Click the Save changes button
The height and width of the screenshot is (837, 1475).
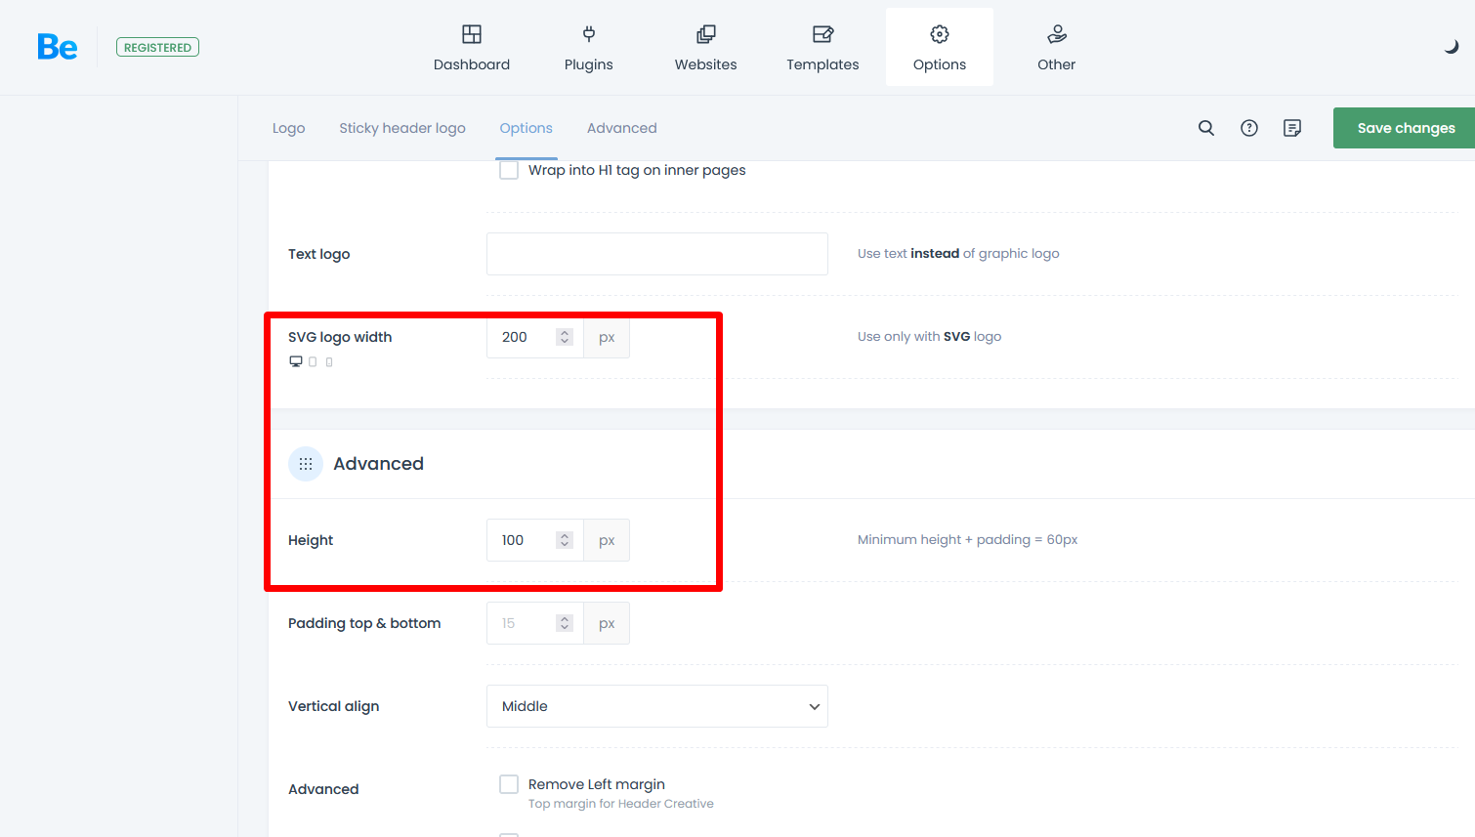(1405, 128)
